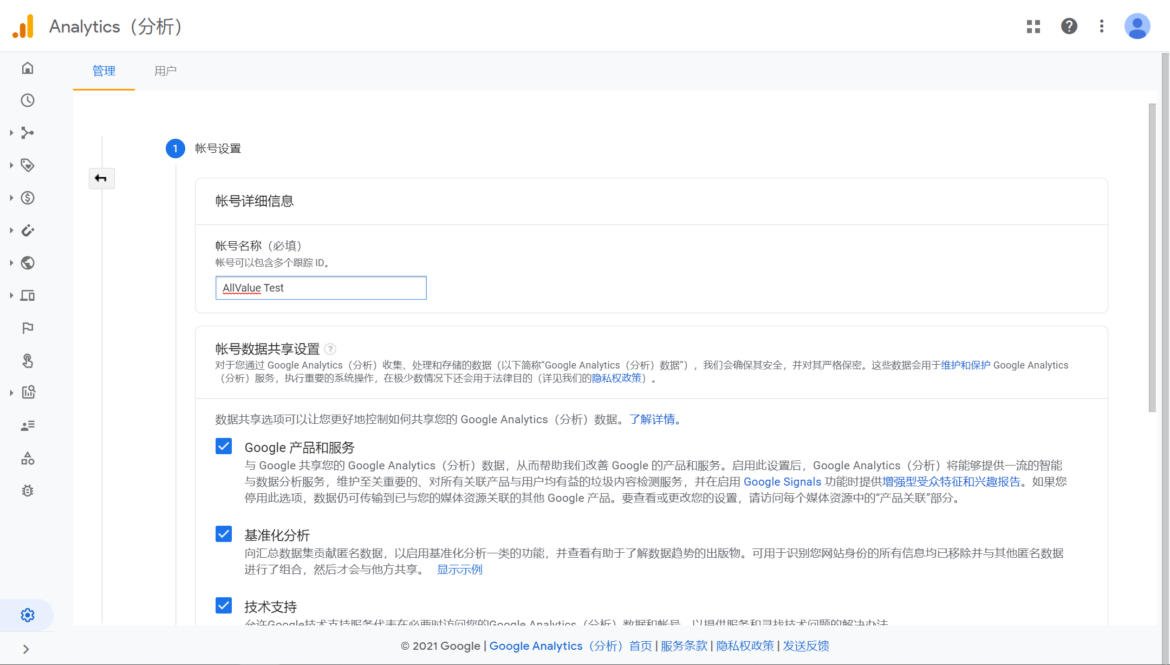
Task: Open the user account avatar
Action: (1137, 26)
